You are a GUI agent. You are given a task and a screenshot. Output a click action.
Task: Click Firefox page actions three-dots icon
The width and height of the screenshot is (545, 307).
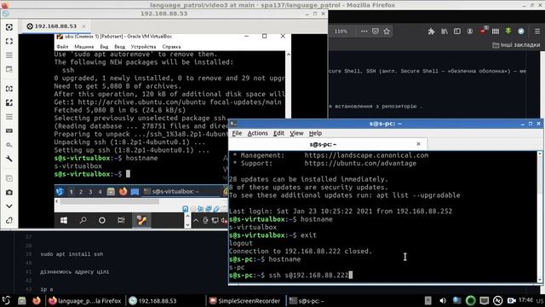pos(364,32)
